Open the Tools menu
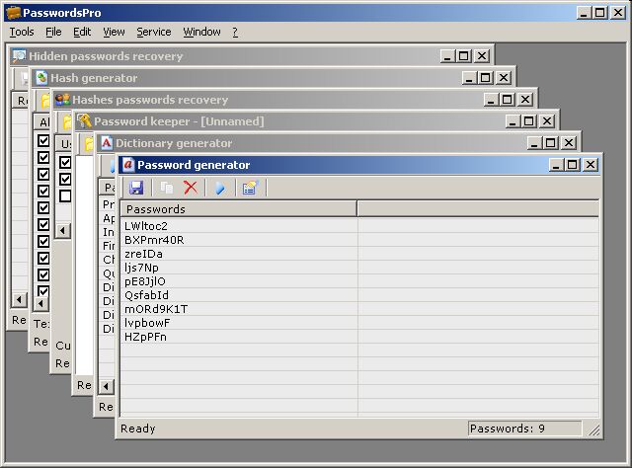This screenshot has width=632, height=468. tap(22, 32)
